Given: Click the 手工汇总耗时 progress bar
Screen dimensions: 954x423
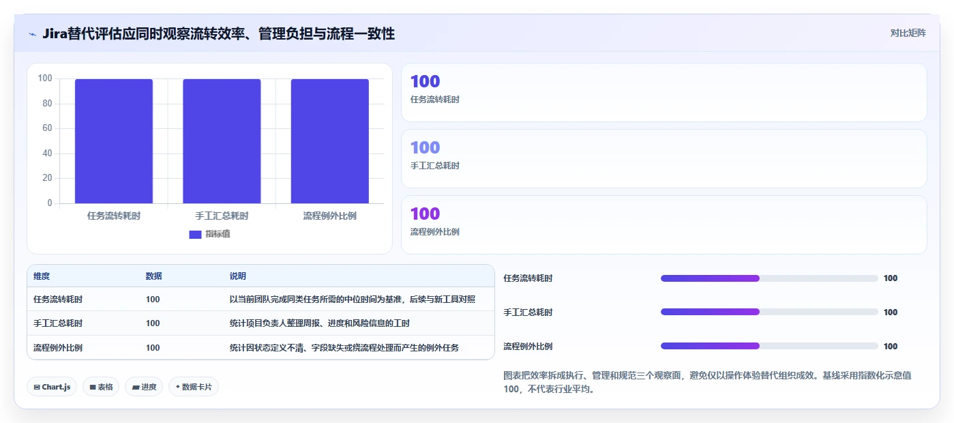Looking at the screenshot, I should (769, 312).
